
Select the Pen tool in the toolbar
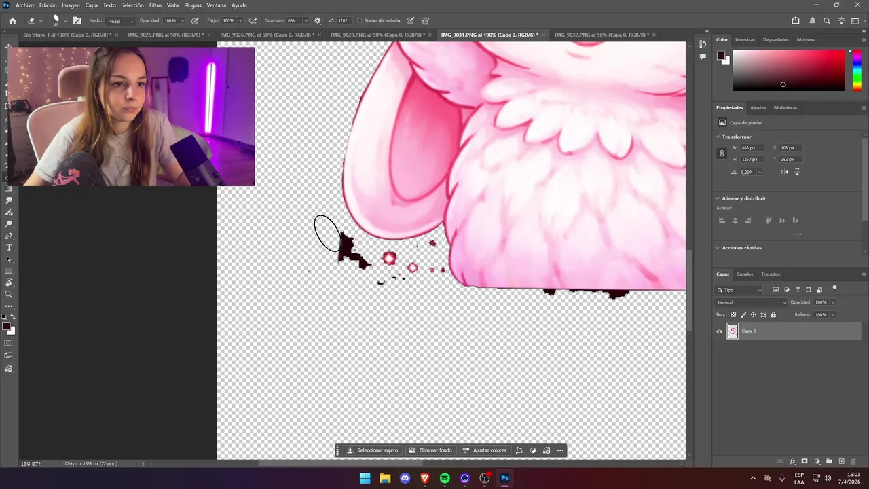9,236
